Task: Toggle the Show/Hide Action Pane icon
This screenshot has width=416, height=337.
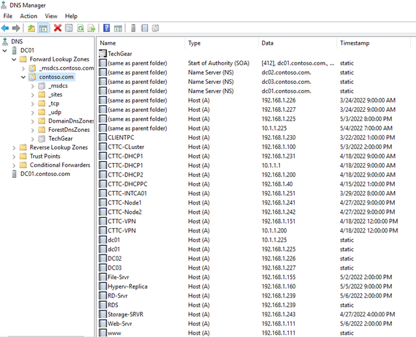Action: 118,28
